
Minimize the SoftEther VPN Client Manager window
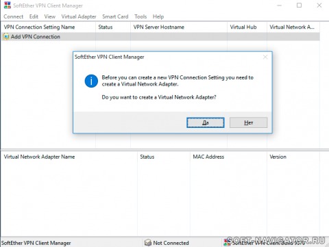pos(279,5)
